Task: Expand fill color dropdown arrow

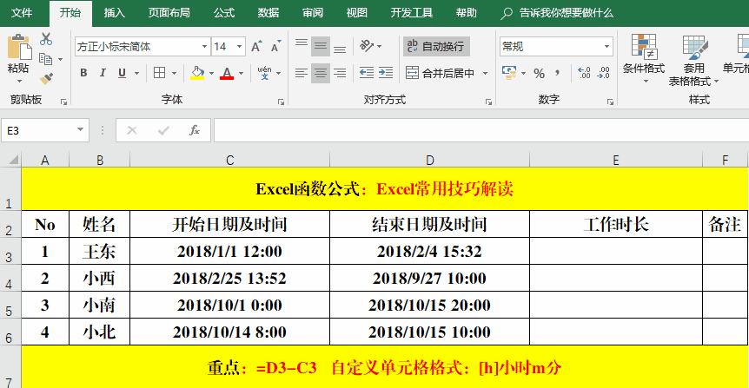Action: 212,73
